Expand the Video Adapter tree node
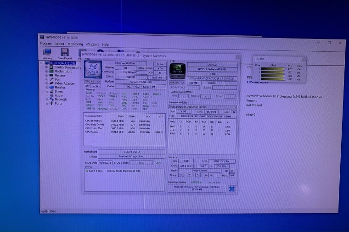Image resolution: width=349 pixels, height=232 pixels. pos(47,83)
